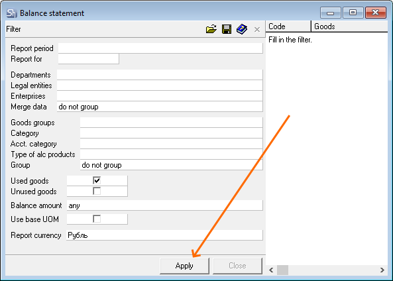
Task: Click the horizontal scrollbar thumb
Action: tap(282, 270)
